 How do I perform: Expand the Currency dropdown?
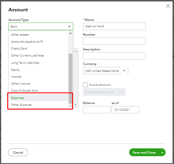124,71
